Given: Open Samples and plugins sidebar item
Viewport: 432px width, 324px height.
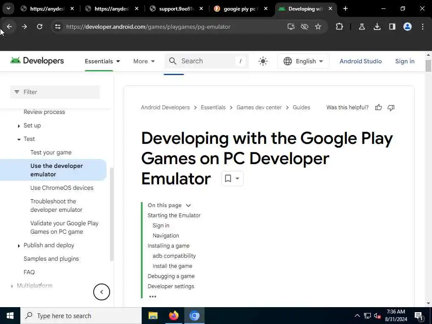Looking at the screenshot, I should tap(51, 259).
